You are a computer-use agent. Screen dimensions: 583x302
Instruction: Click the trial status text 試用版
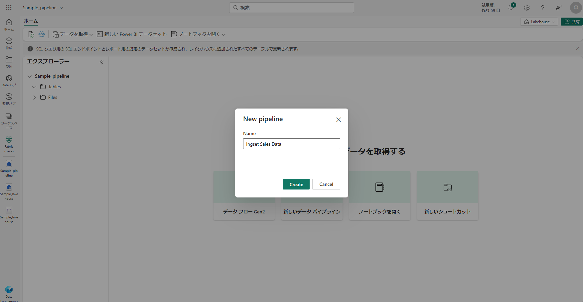pos(491,8)
